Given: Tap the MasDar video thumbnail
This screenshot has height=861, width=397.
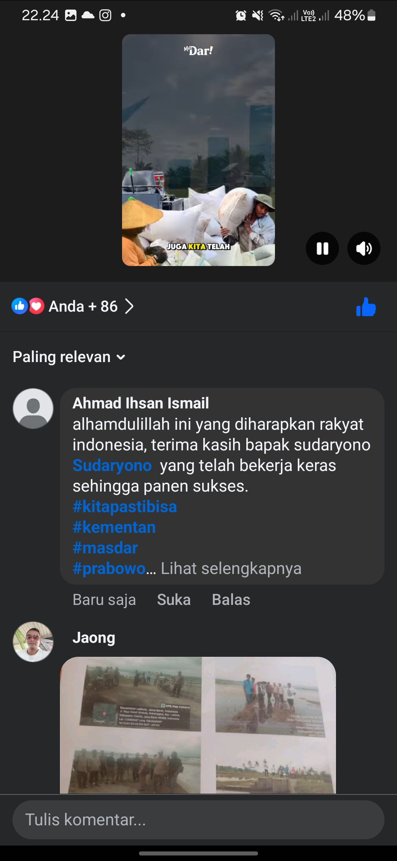Looking at the screenshot, I should pos(198,150).
